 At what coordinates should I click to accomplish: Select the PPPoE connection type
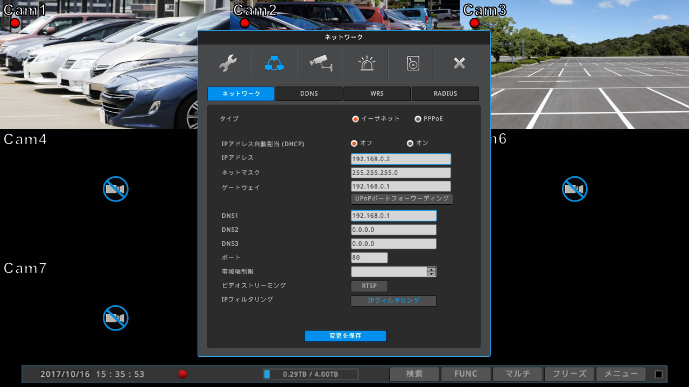418,119
